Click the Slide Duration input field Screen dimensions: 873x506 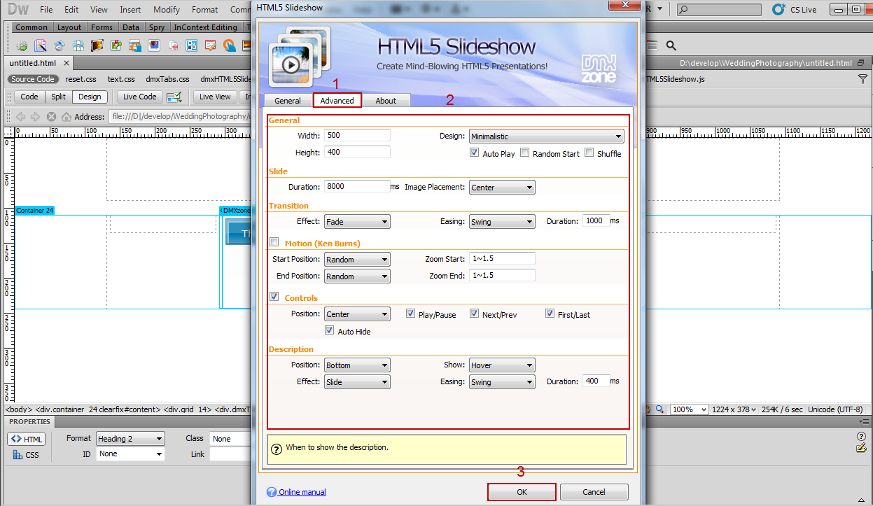click(357, 186)
